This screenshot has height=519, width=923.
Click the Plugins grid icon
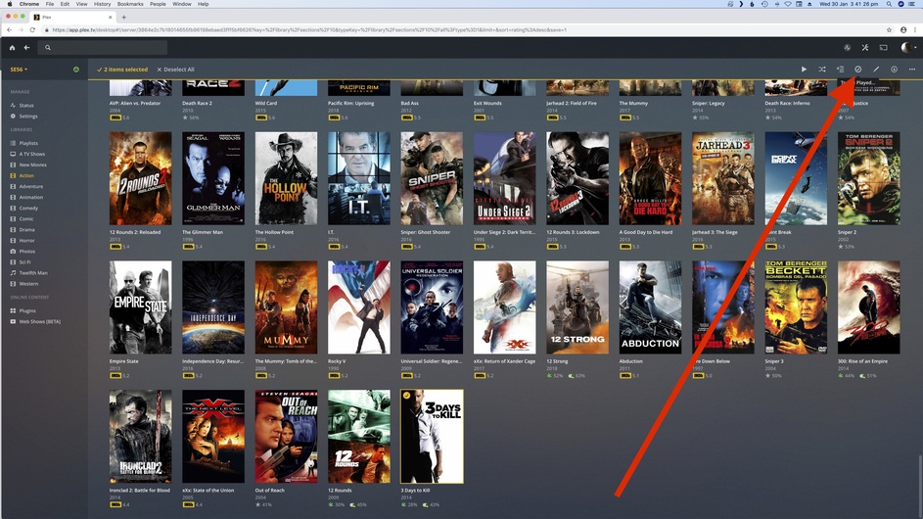point(13,310)
